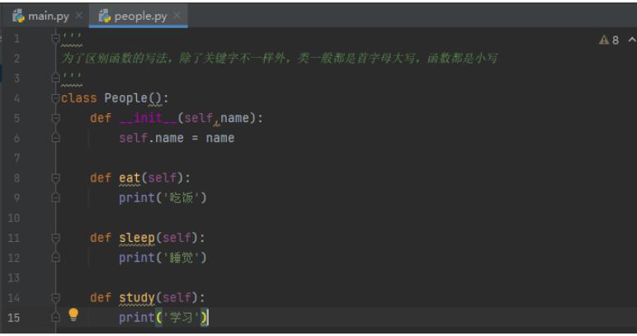
Task: Click the yellow lightbulb quick-fix icon
Action: [x=73, y=315]
